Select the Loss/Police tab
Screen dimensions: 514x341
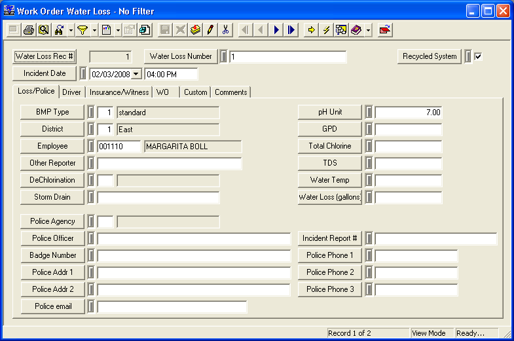[x=36, y=91]
